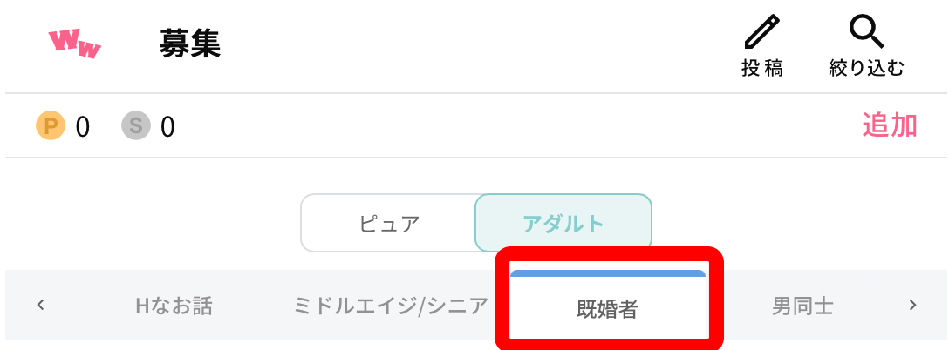Click the 募集 page title
The width and height of the screenshot is (949, 350).
(190, 44)
